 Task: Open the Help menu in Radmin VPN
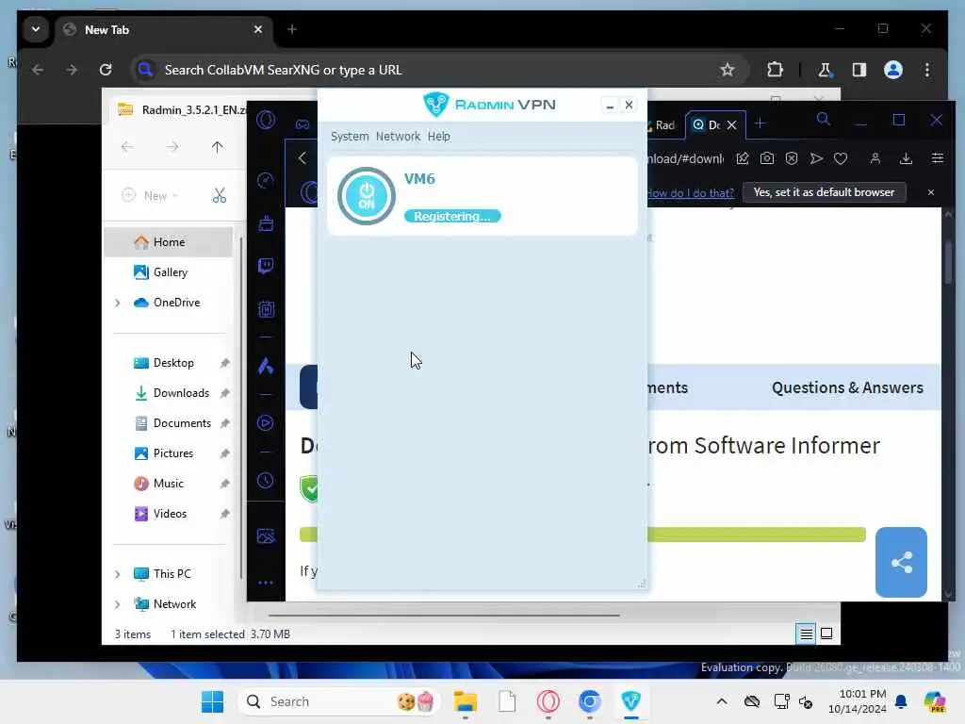439,136
